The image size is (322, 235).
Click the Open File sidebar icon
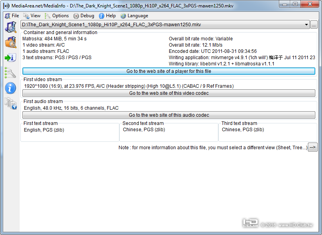coord(11,27)
